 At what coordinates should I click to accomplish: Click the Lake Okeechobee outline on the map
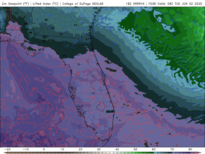pyautogui.click(x=101, y=107)
